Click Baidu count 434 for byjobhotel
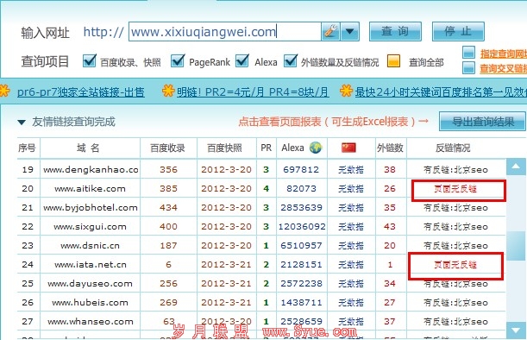 click(x=168, y=208)
